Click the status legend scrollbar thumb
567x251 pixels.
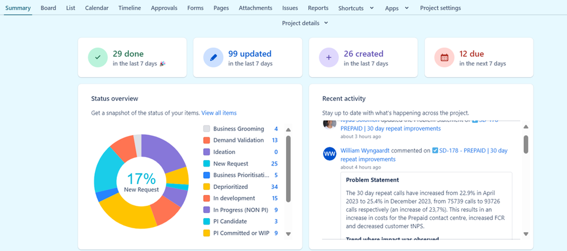(x=288, y=169)
